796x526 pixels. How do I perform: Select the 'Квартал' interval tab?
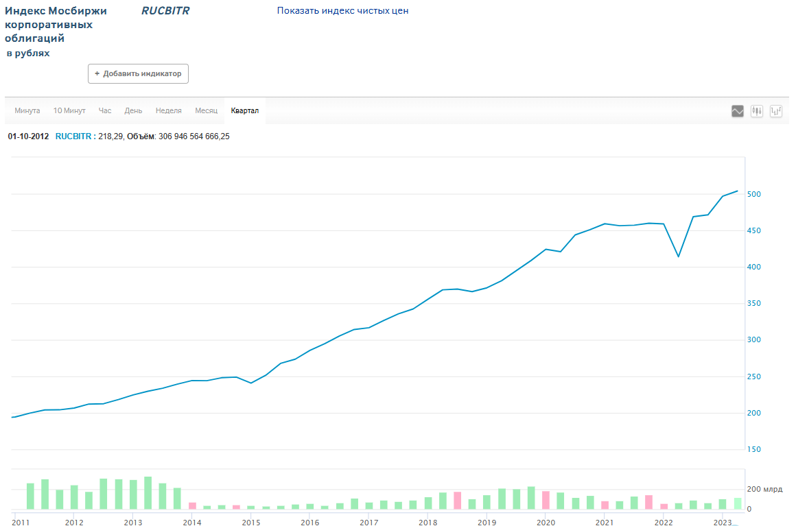point(245,110)
